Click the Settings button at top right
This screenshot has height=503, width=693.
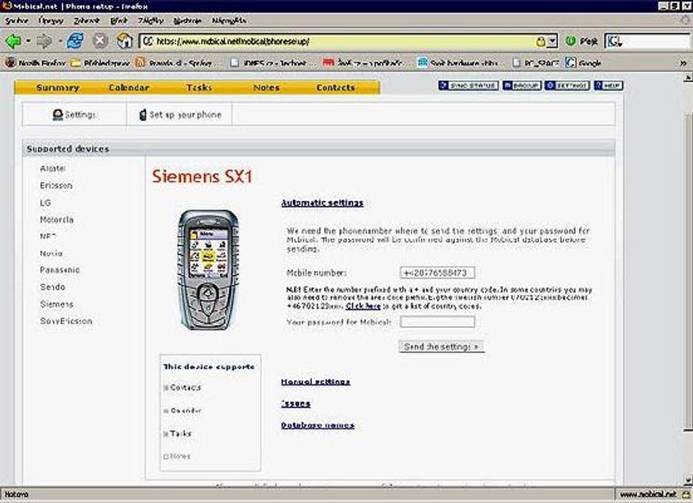567,85
